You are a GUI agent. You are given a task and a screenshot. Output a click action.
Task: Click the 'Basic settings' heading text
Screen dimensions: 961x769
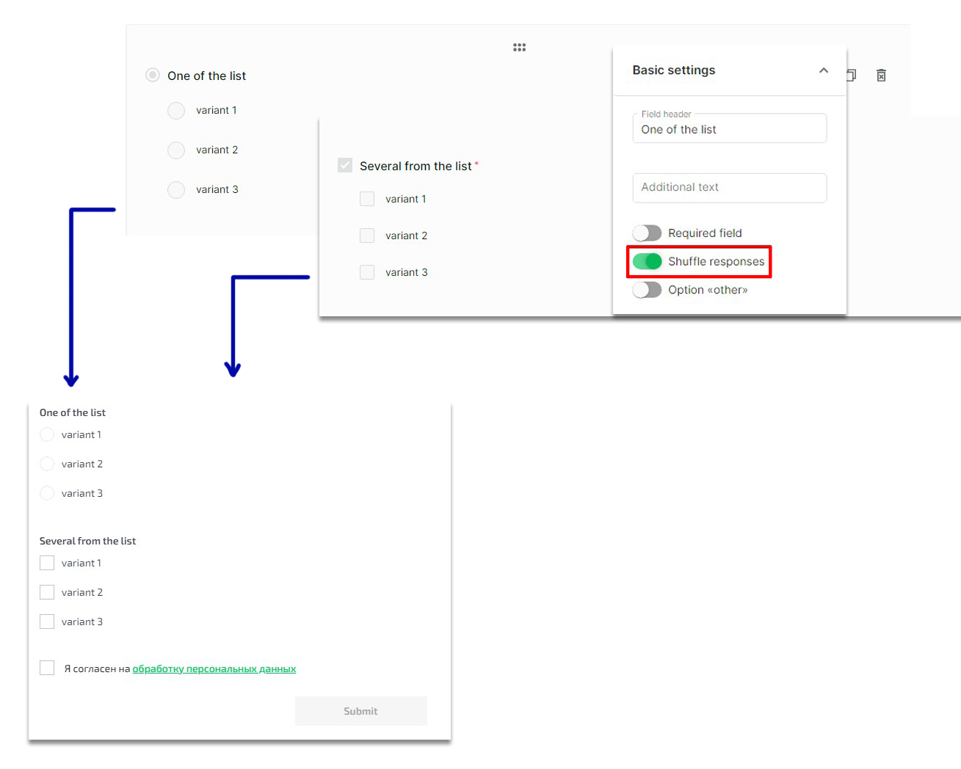(x=674, y=70)
